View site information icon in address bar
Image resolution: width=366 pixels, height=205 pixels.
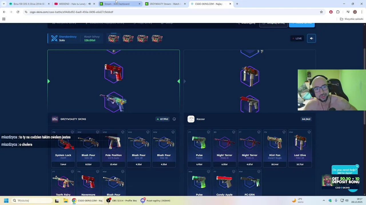[26, 12]
